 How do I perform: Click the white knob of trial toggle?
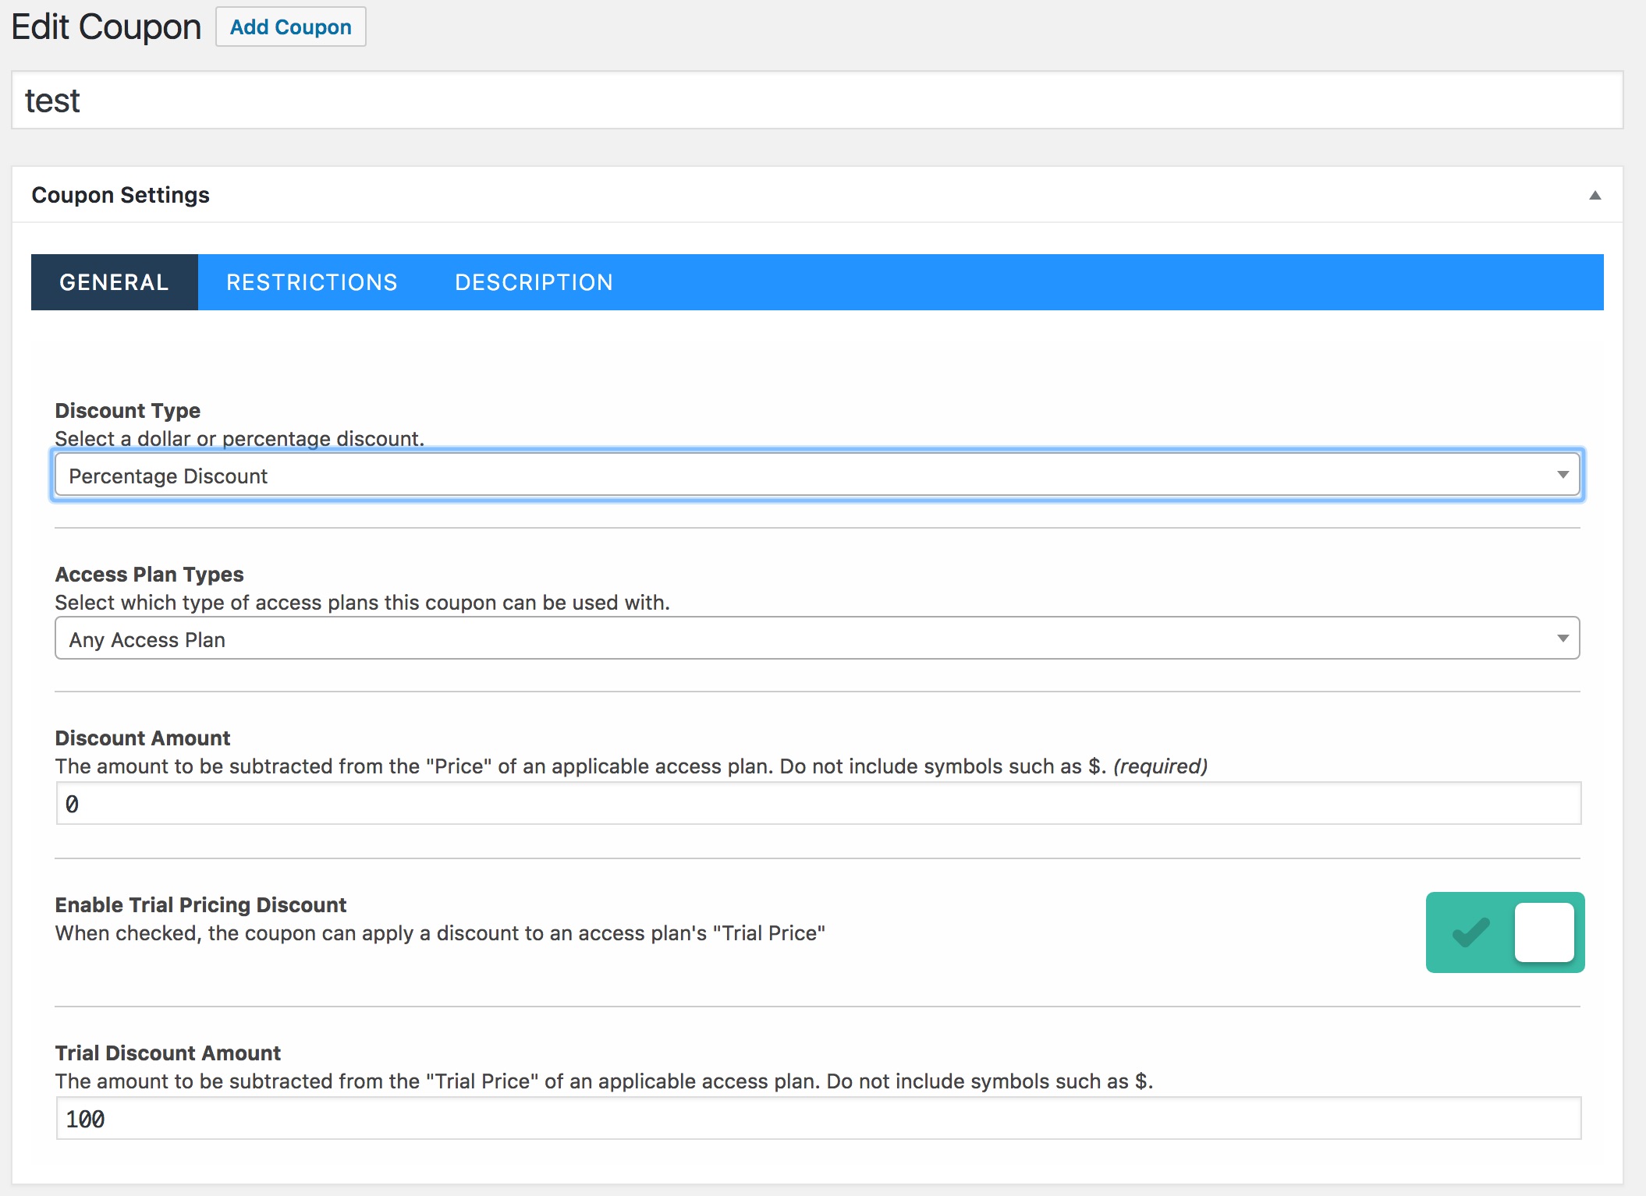pos(1544,932)
